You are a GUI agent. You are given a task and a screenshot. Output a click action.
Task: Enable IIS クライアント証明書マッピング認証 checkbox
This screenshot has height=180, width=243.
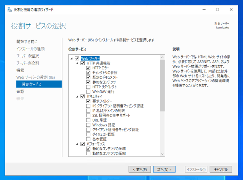point(88,106)
